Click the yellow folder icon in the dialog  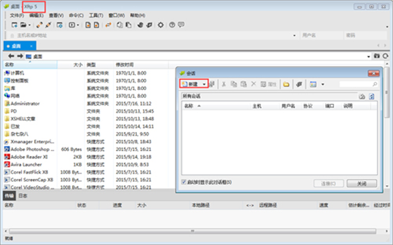pyautogui.click(x=286, y=84)
